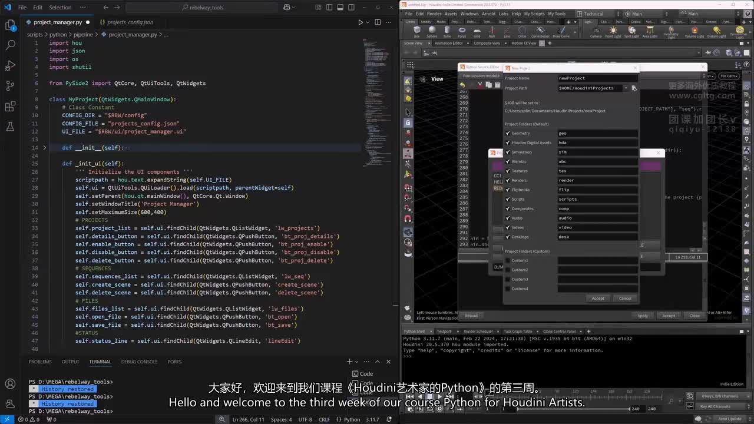Create the Box shelf tool
This screenshot has height=424, width=754.
pos(417,31)
